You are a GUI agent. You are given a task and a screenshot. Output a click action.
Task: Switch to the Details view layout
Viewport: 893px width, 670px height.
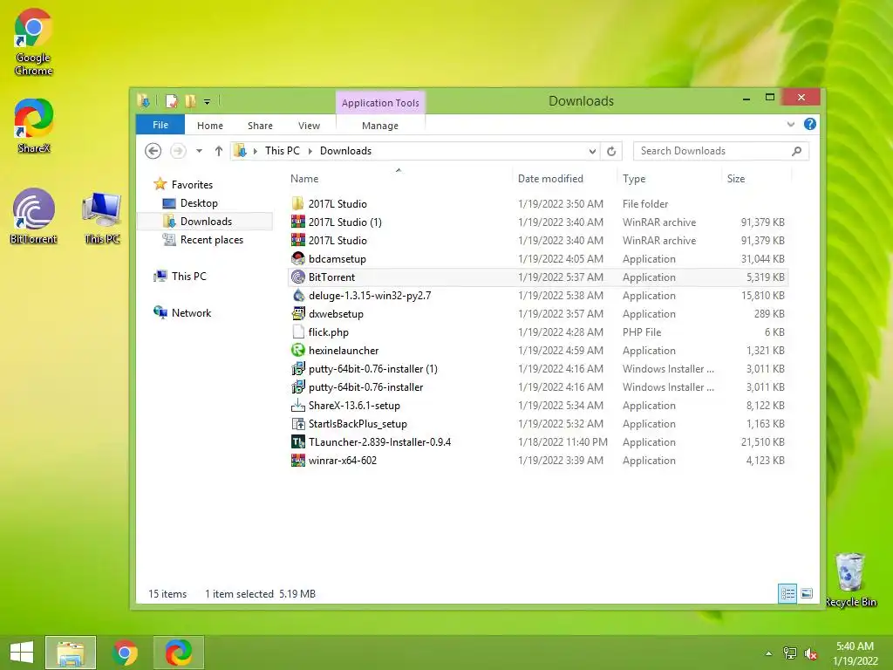click(787, 593)
